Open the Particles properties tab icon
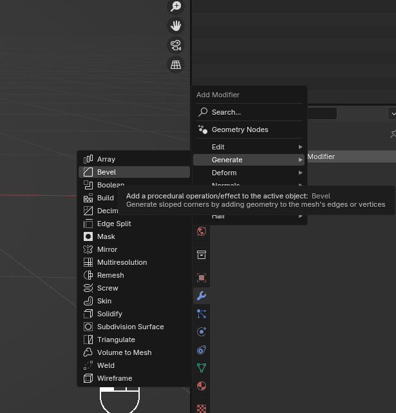 pos(202,314)
